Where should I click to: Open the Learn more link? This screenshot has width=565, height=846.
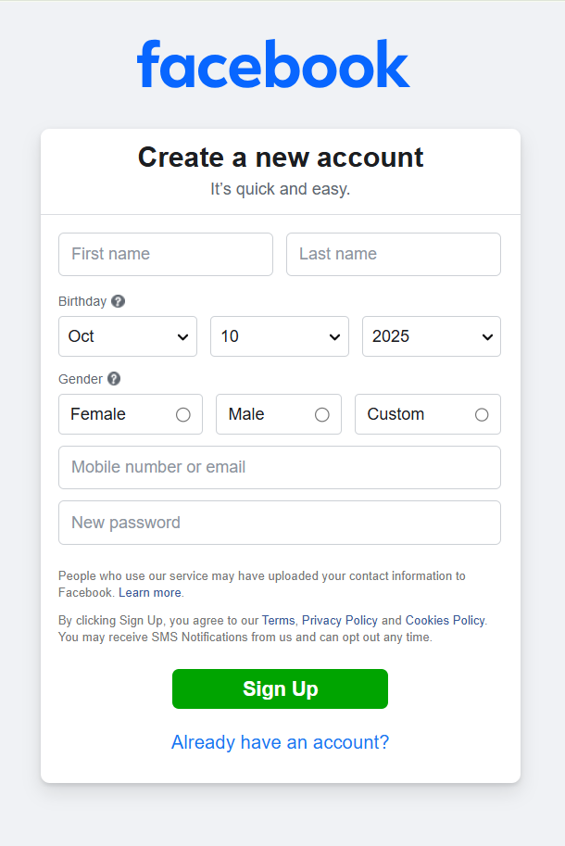pyautogui.click(x=150, y=593)
